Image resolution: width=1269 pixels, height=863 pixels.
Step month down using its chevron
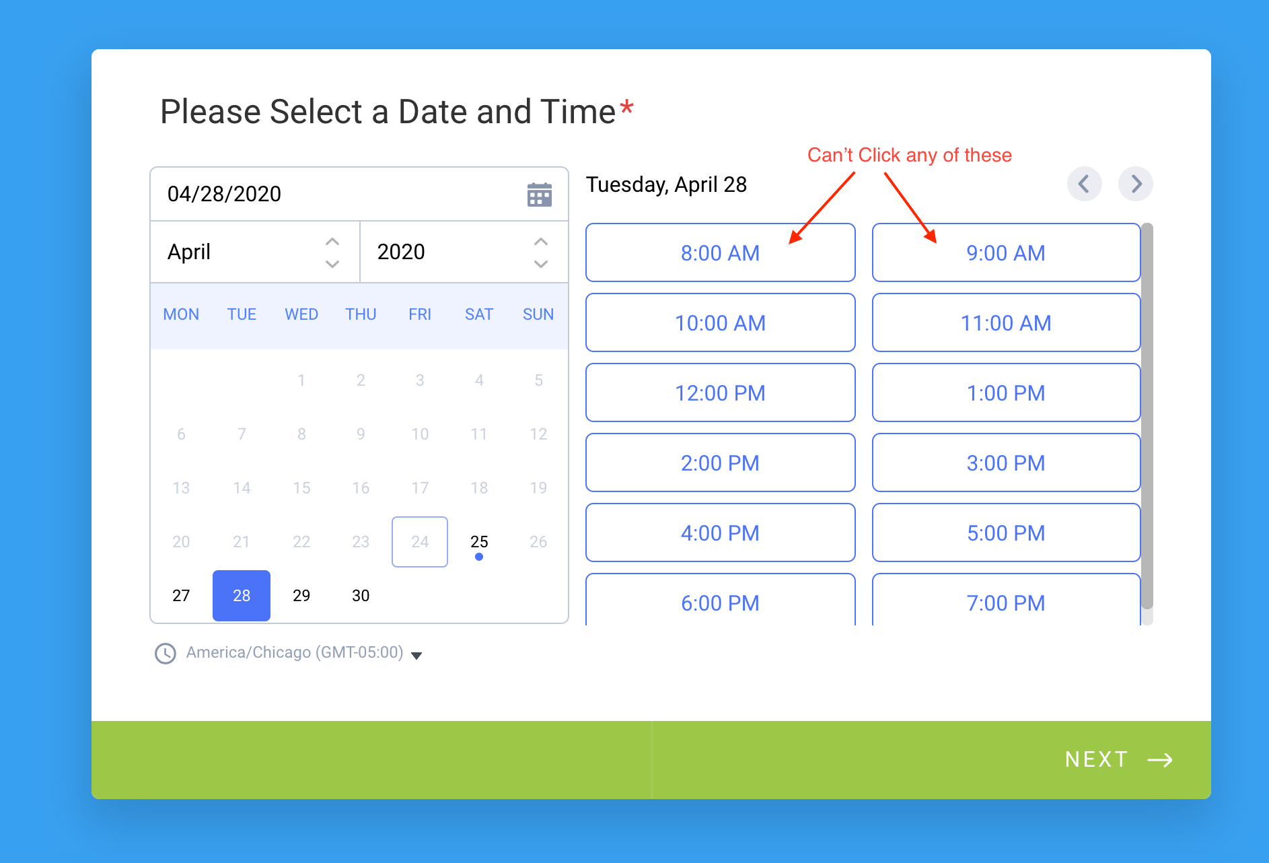point(332,264)
